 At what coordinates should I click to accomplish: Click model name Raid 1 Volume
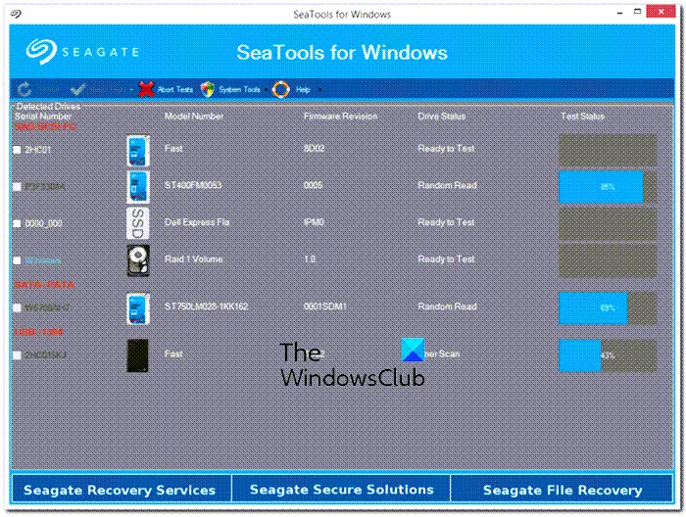pyautogui.click(x=194, y=259)
